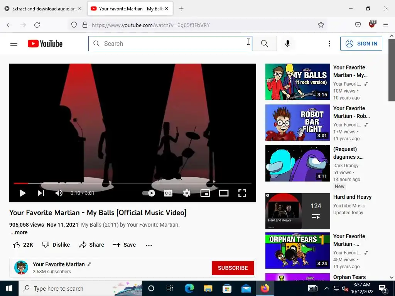
Task: Dislike this video
Action: click(x=56, y=245)
